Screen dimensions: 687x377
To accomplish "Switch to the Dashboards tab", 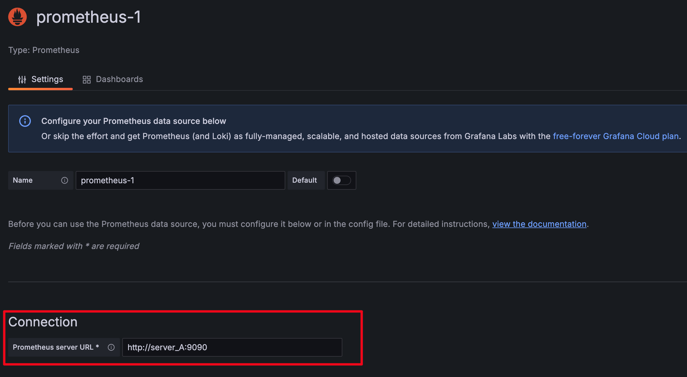I will coord(113,79).
